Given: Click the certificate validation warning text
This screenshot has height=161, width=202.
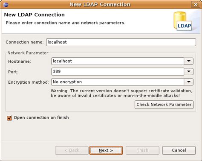Looking at the screenshot, I should [x=121, y=93].
